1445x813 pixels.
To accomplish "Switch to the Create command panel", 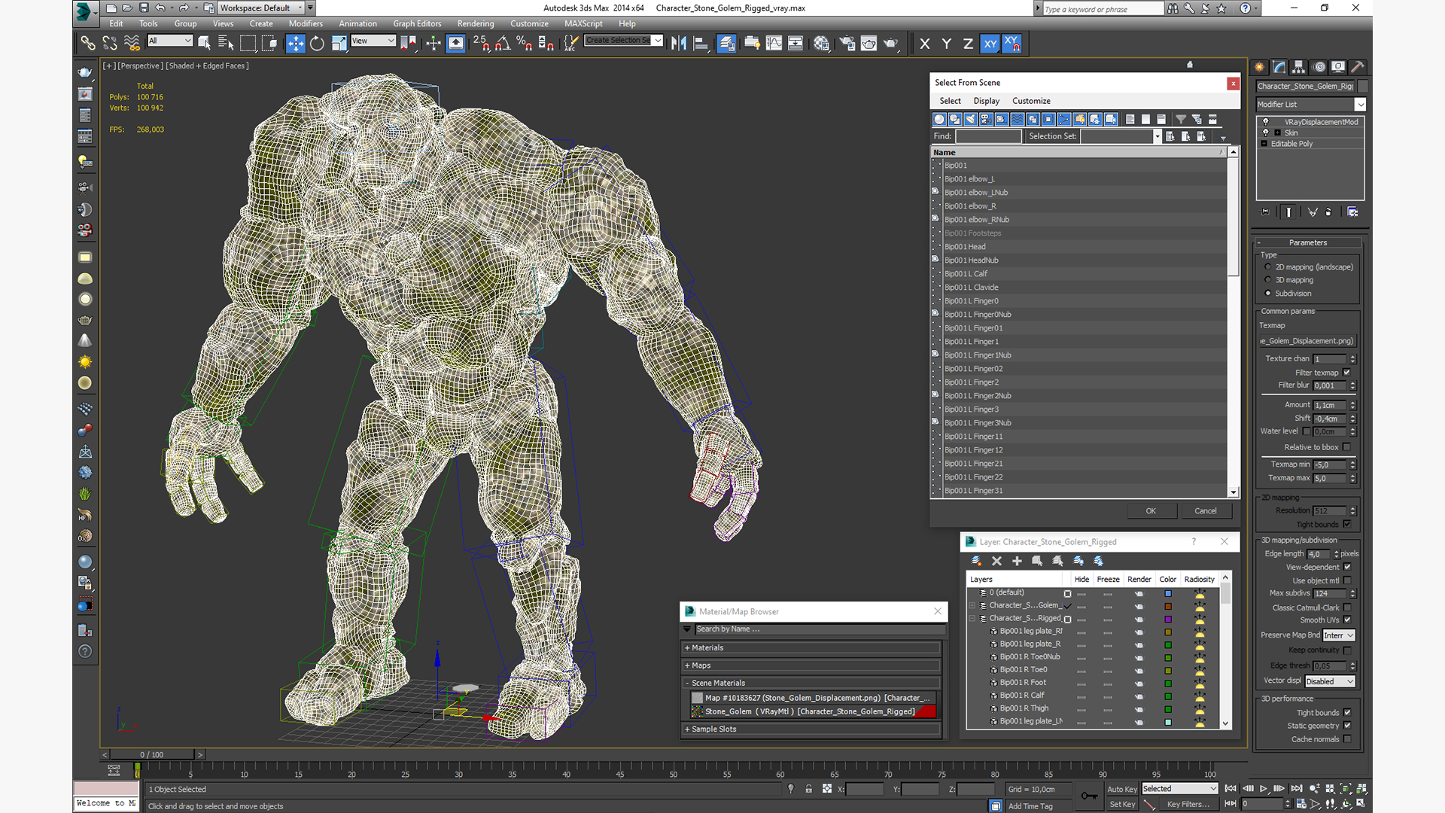I will [1260, 67].
